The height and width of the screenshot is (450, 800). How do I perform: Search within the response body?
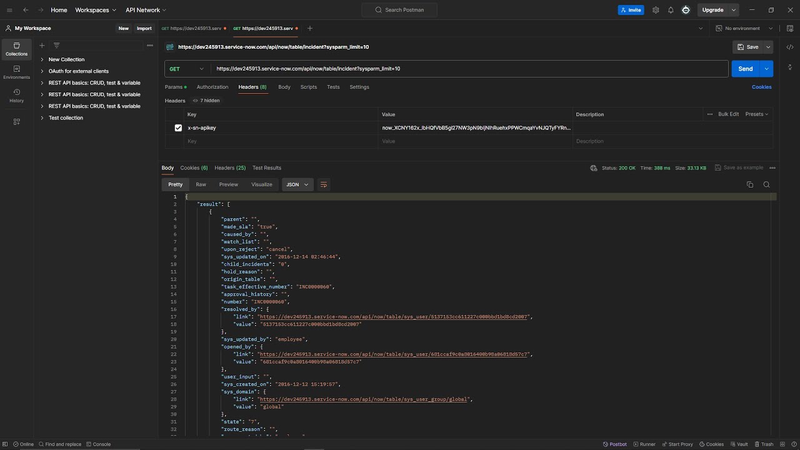pyautogui.click(x=766, y=184)
